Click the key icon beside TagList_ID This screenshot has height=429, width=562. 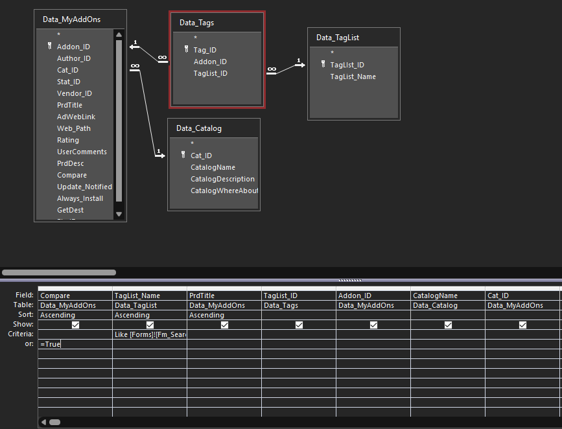point(323,65)
